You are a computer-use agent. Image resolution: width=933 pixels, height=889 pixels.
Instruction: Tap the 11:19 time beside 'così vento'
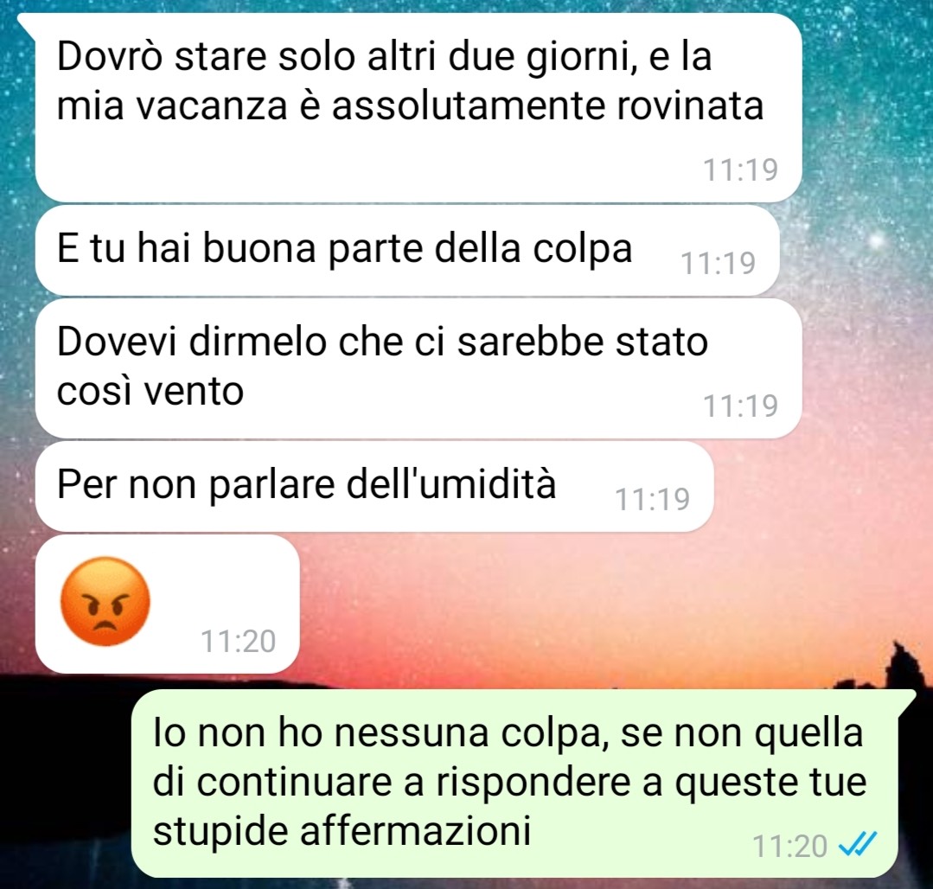(x=740, y=406)
